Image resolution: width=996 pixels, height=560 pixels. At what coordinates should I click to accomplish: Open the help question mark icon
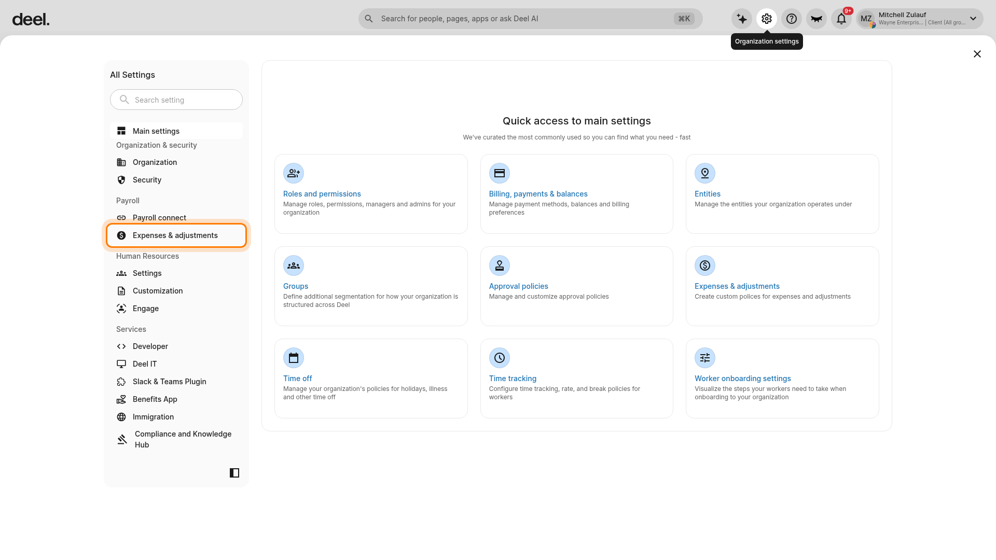(x=792, y=19)
